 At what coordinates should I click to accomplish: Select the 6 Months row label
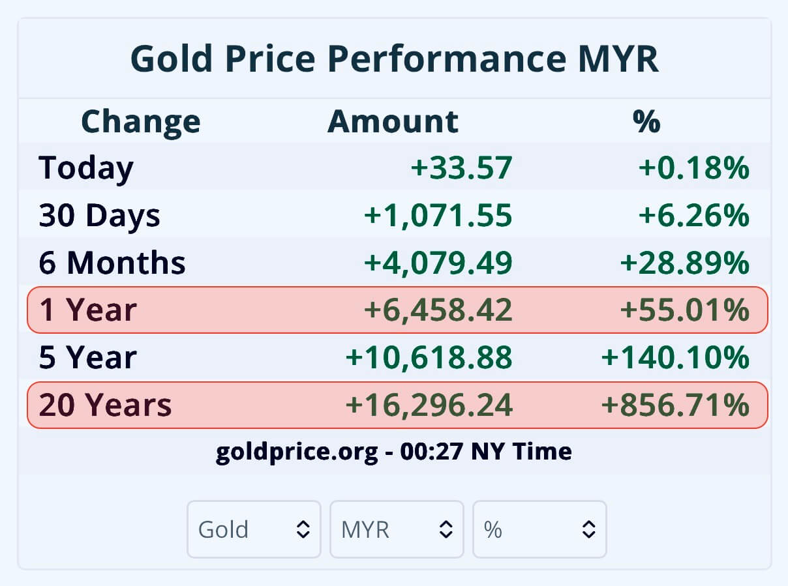click(x=112, y=263)
